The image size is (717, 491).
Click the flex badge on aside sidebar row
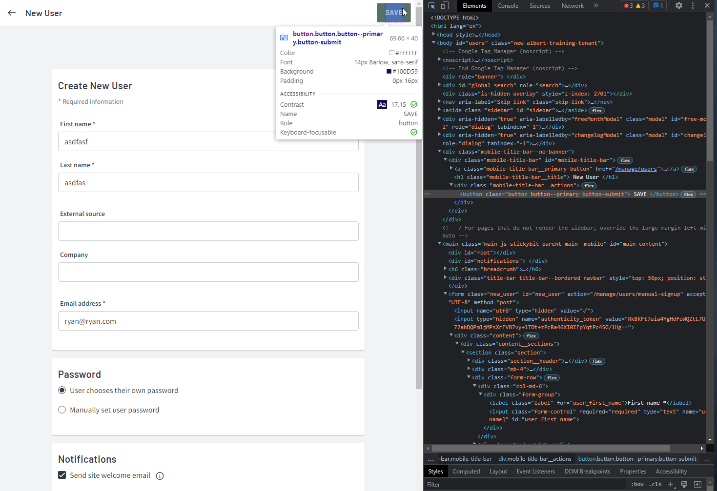(x=597, y=111)
